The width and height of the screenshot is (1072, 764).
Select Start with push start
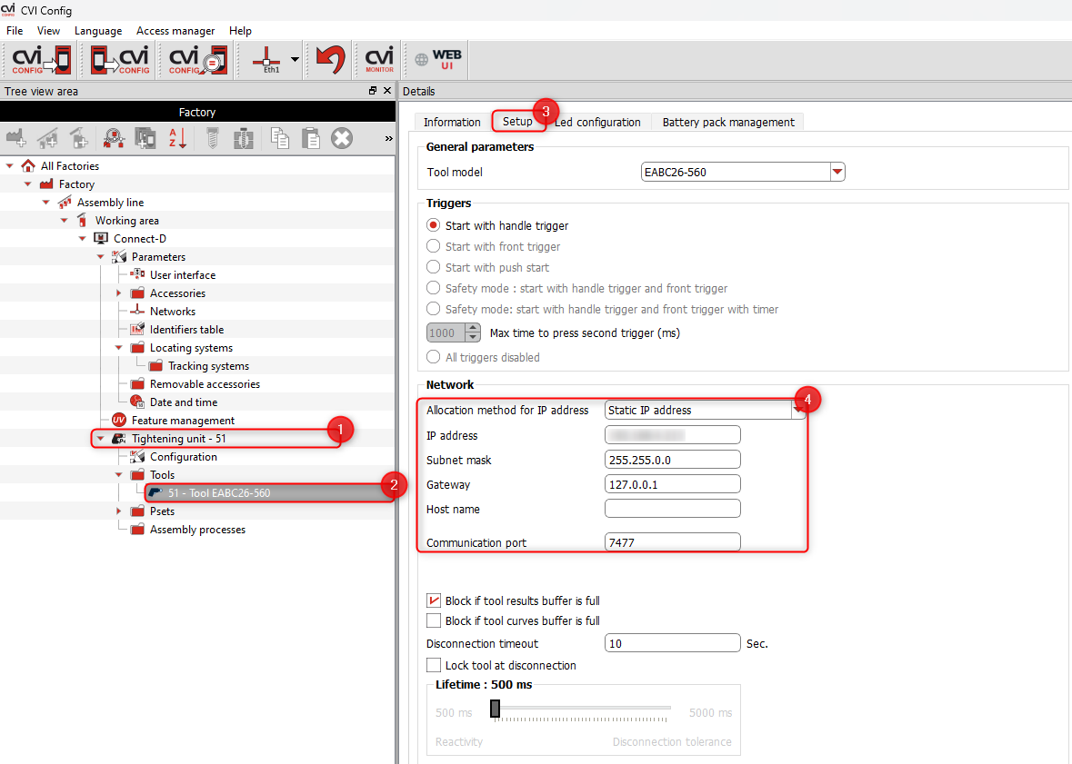[x=434, y=266]
